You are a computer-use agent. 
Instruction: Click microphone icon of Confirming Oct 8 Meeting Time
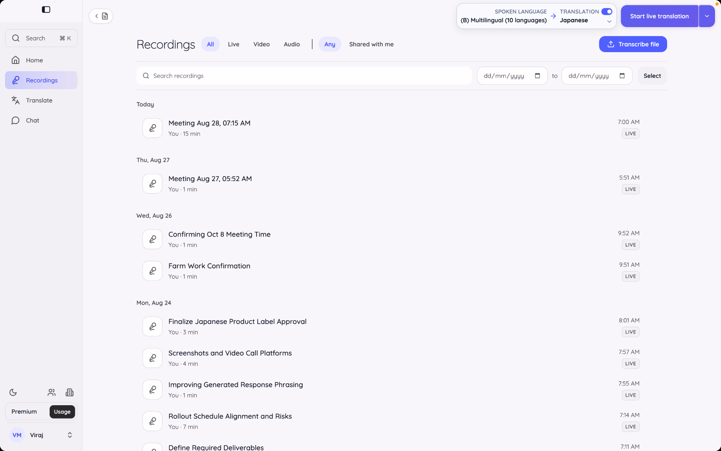(x=152, y=239)
